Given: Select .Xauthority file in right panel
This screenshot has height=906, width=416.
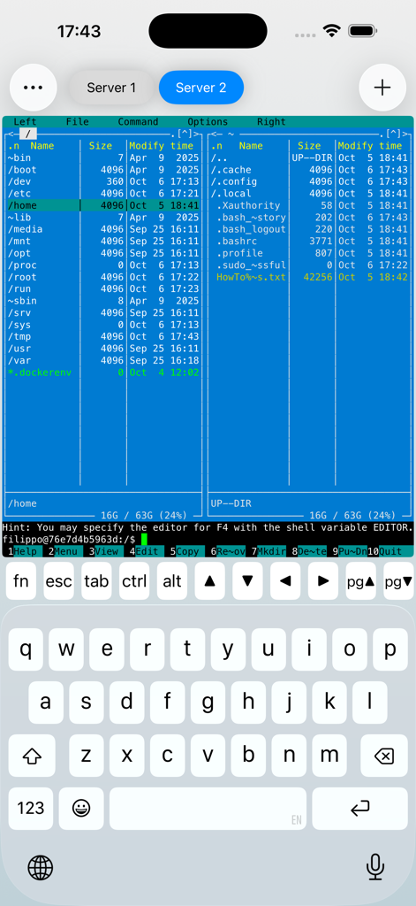Looking at the screenshot, I should (x=309, y=205).
